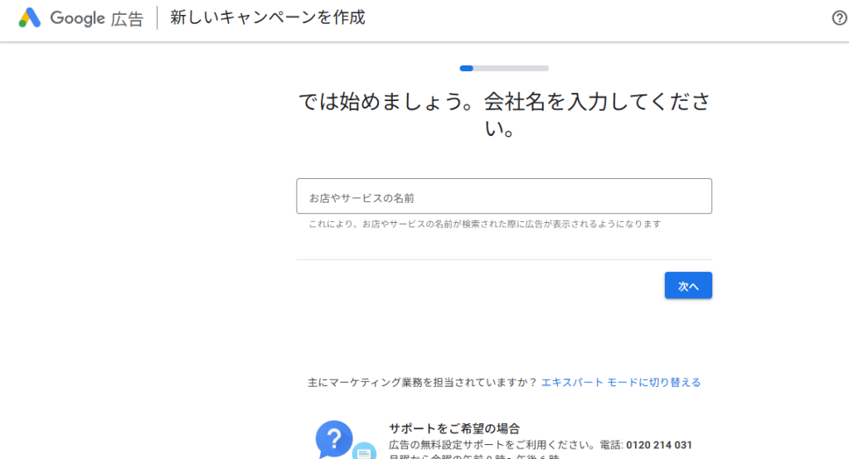849x459 pixels.
Task: Click the campaign setup progress bar
Action: pyautogui.click(x=504, y=68)
